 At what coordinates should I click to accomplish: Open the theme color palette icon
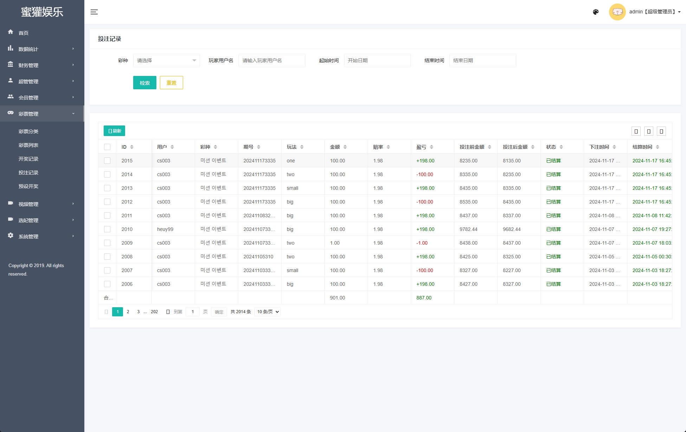pyautogui.click(x=596, y=12)
